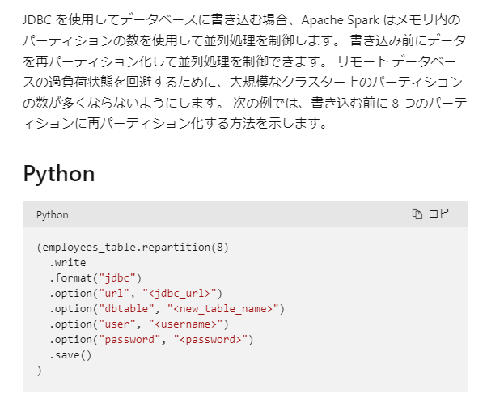This screenshot has height=398, width=487.
Task: Click the "<username>" placeholder string
Action: [186, 324]
